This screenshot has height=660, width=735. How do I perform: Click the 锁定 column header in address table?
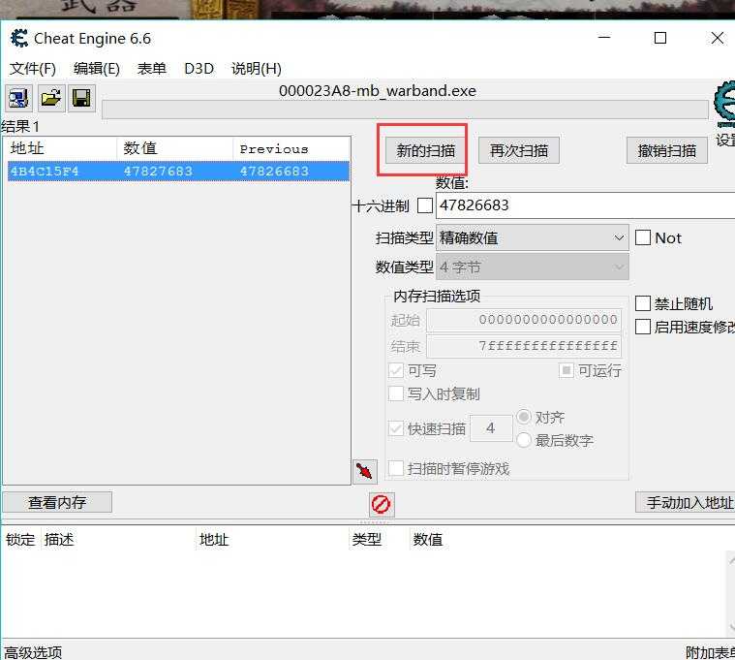[x=20, y=540]
